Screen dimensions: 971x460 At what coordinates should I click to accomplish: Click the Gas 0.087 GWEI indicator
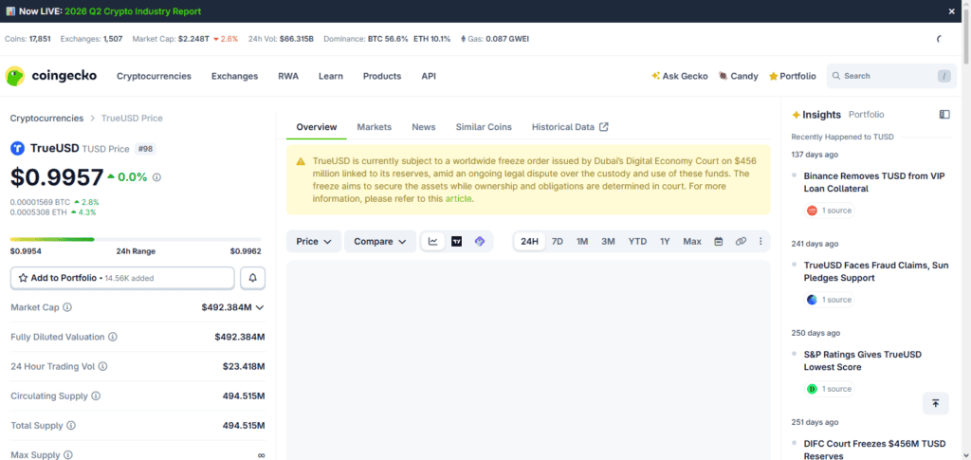495,39
